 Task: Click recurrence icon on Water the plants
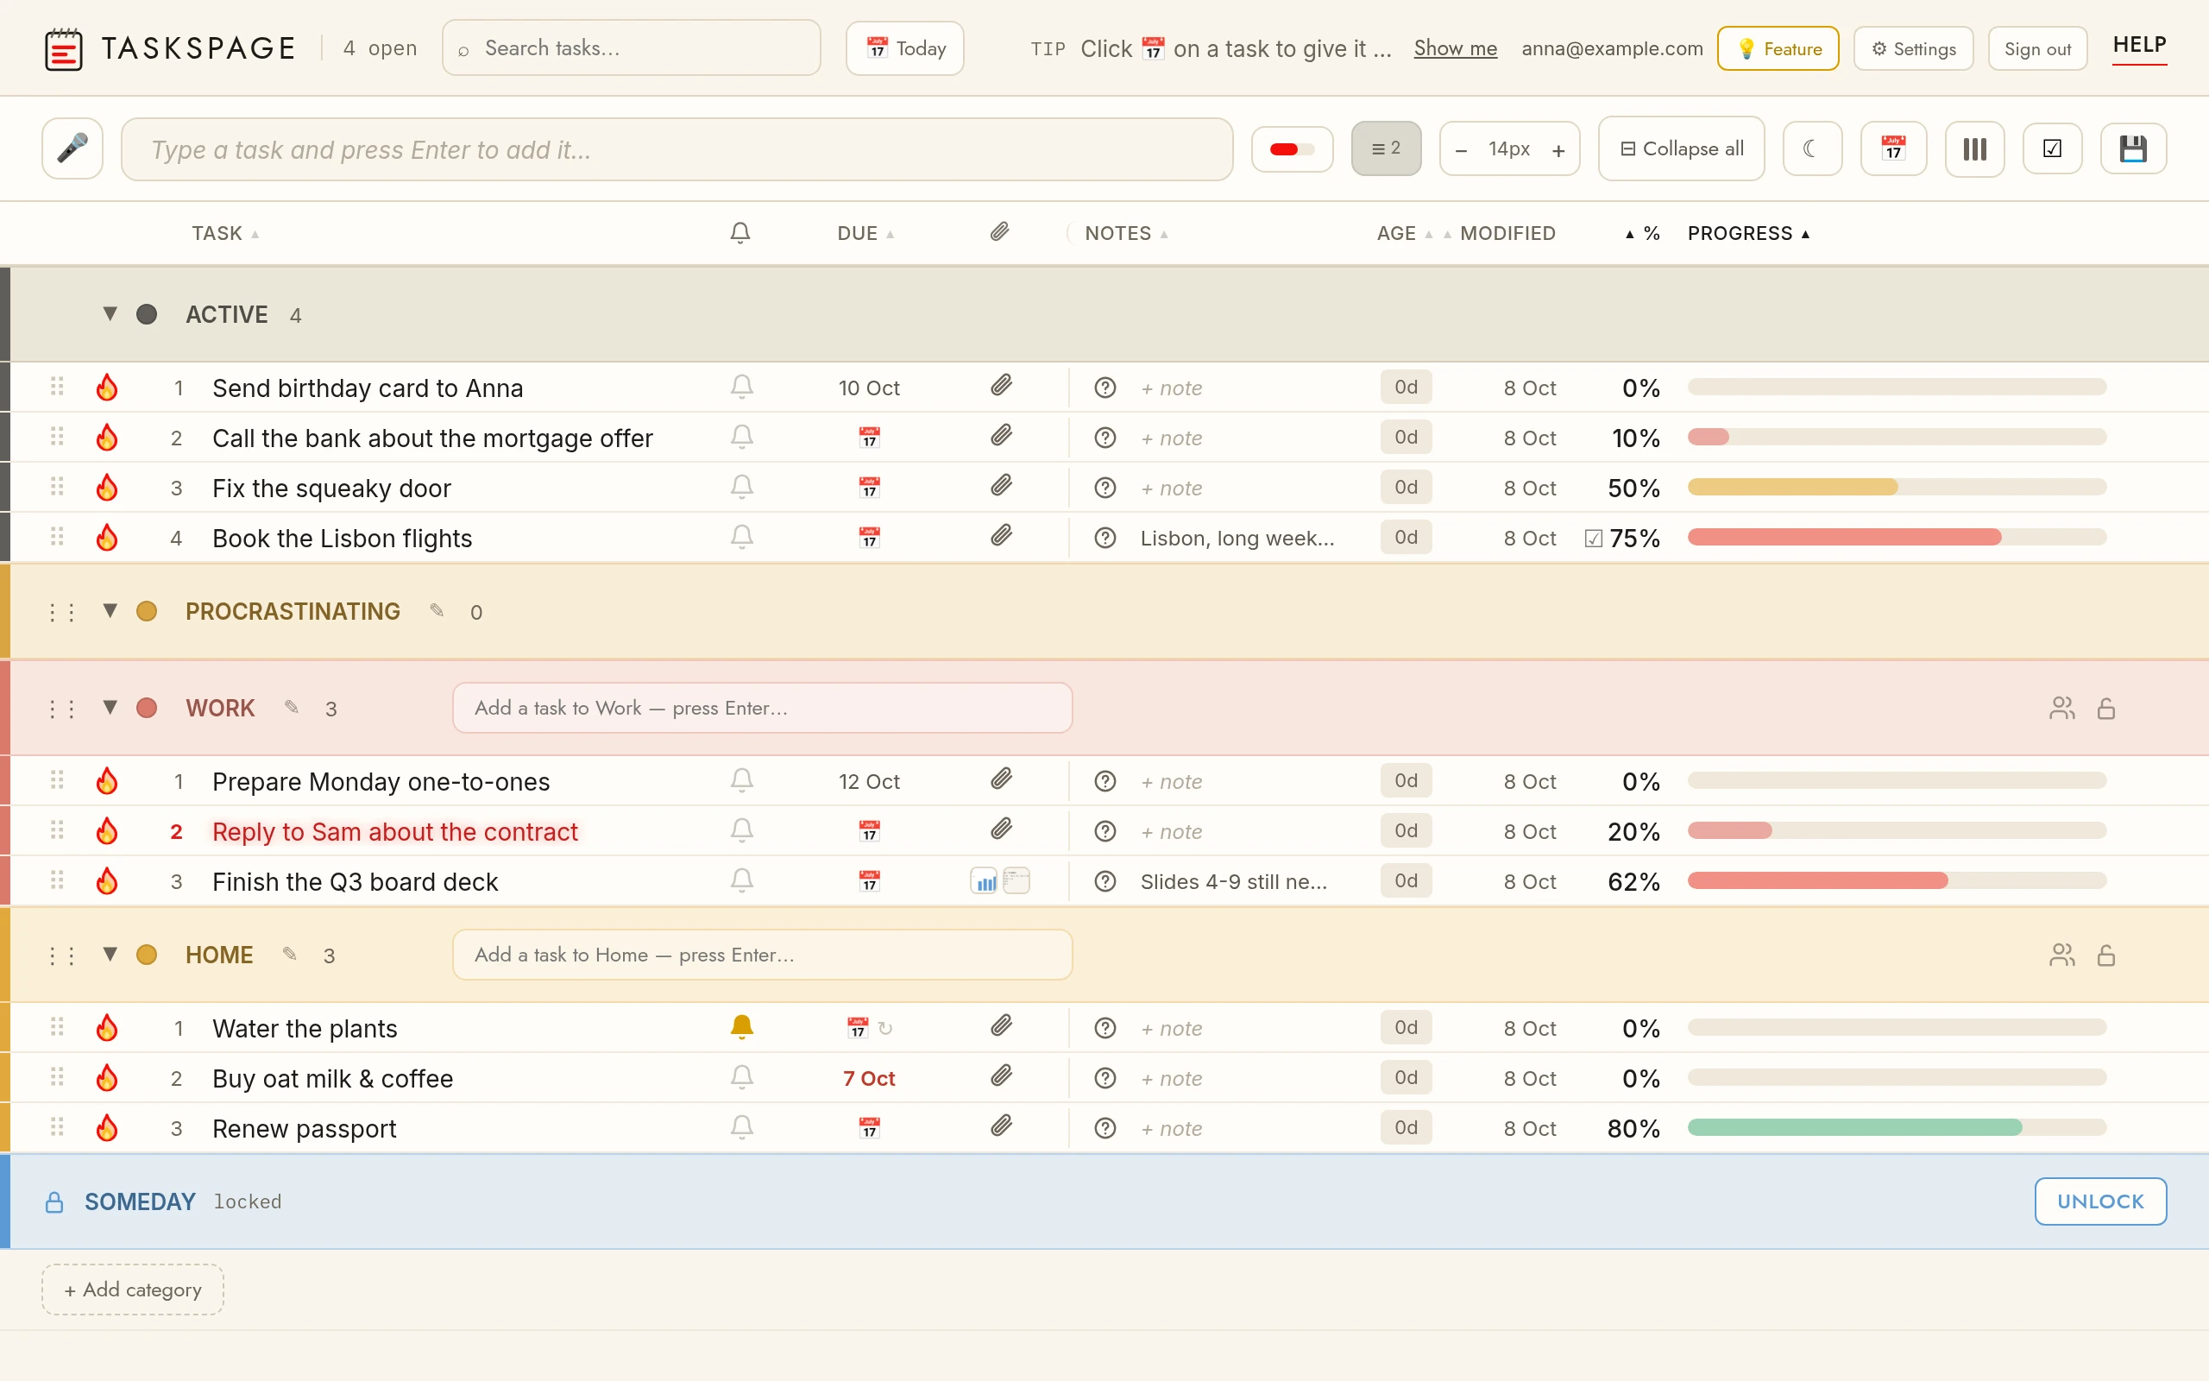click(x=884, y=1029)
